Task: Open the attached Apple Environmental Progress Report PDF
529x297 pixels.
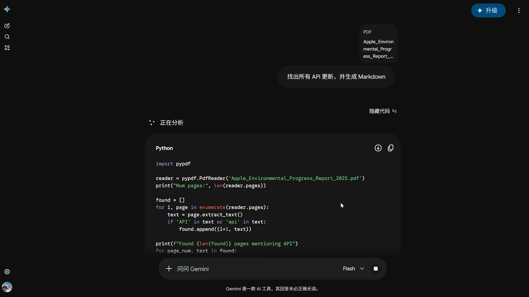Action: click(378, 44)
